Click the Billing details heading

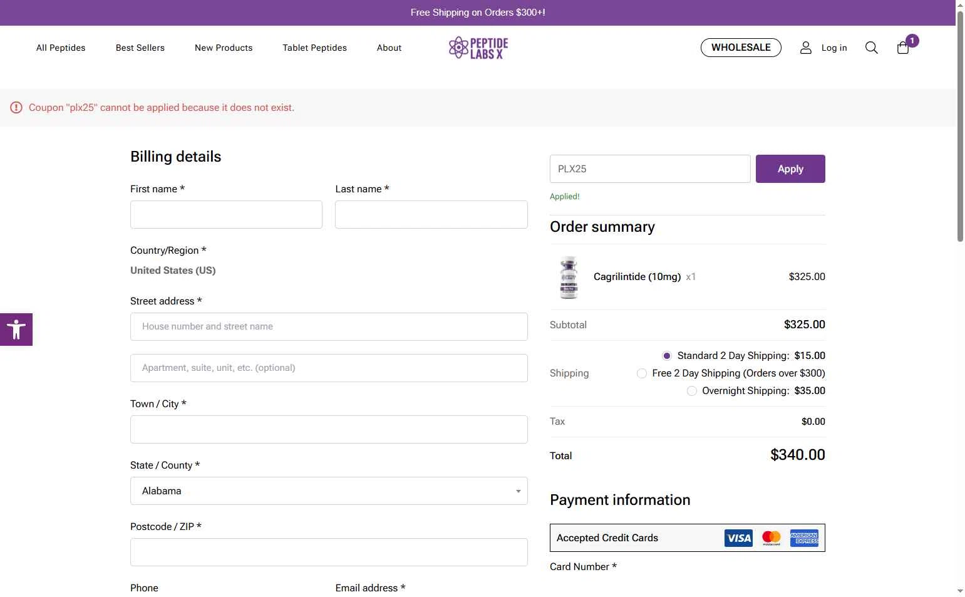point(175,157)
